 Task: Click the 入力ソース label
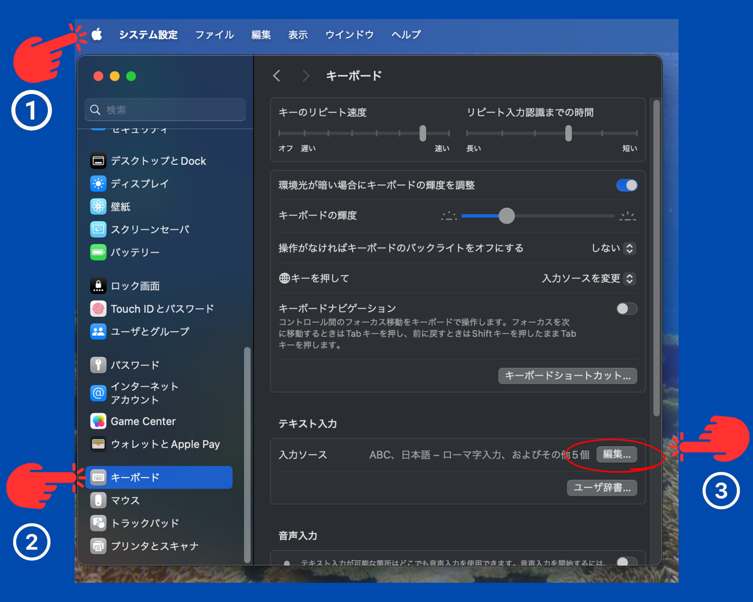coord(303,455)
